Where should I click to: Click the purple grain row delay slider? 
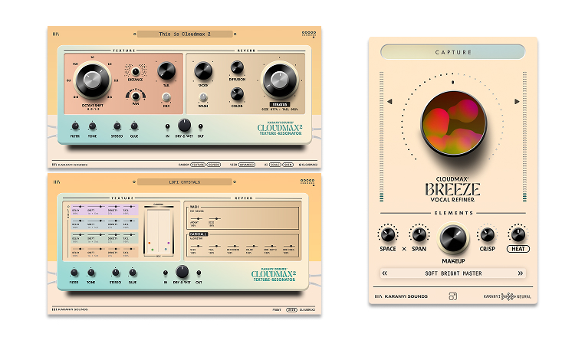coord(77,207)
